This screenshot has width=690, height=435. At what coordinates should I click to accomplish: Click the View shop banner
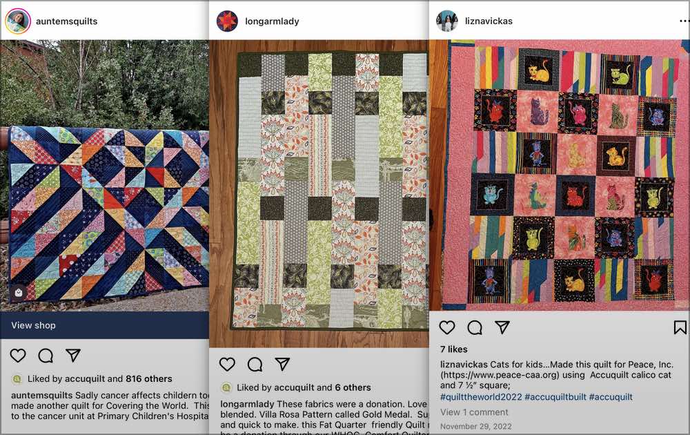105,325
